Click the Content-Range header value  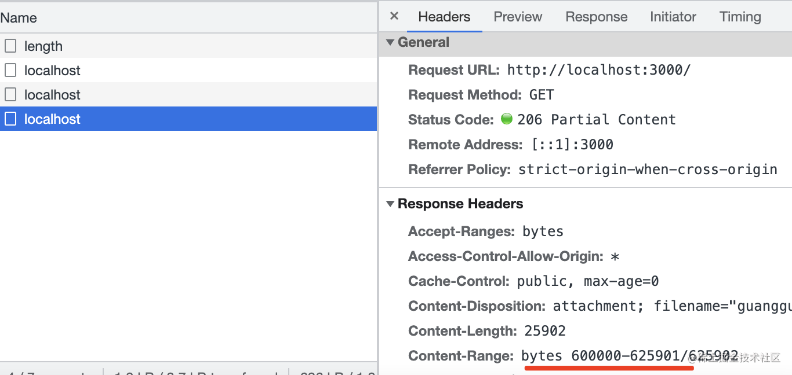point(630,356)
